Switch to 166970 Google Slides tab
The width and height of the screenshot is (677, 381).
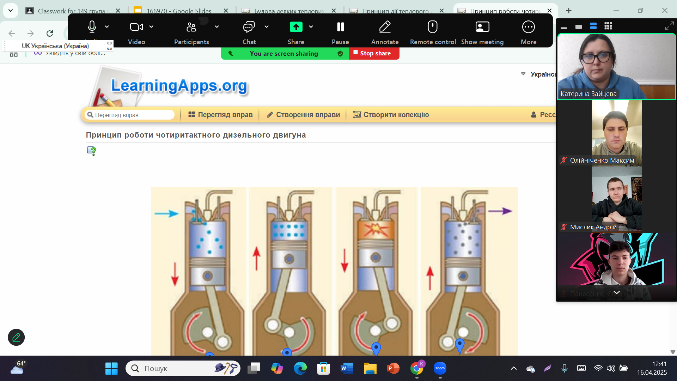178,11
